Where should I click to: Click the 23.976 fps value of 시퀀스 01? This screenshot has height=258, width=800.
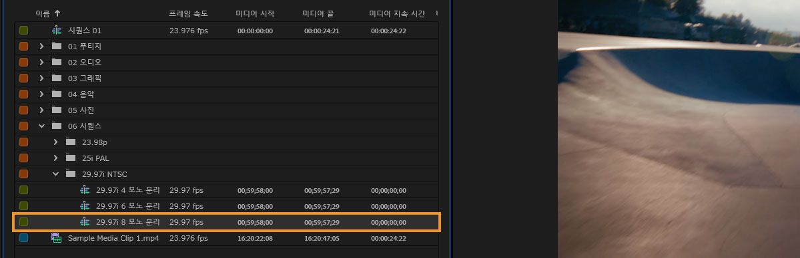pyautogui.click(x=189, y=31)
